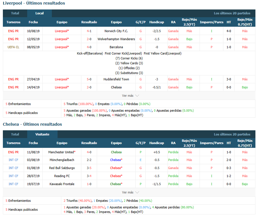
Task: Open the 2-0 result against Wolverhampton Wanderers
Action: (89, 39)
